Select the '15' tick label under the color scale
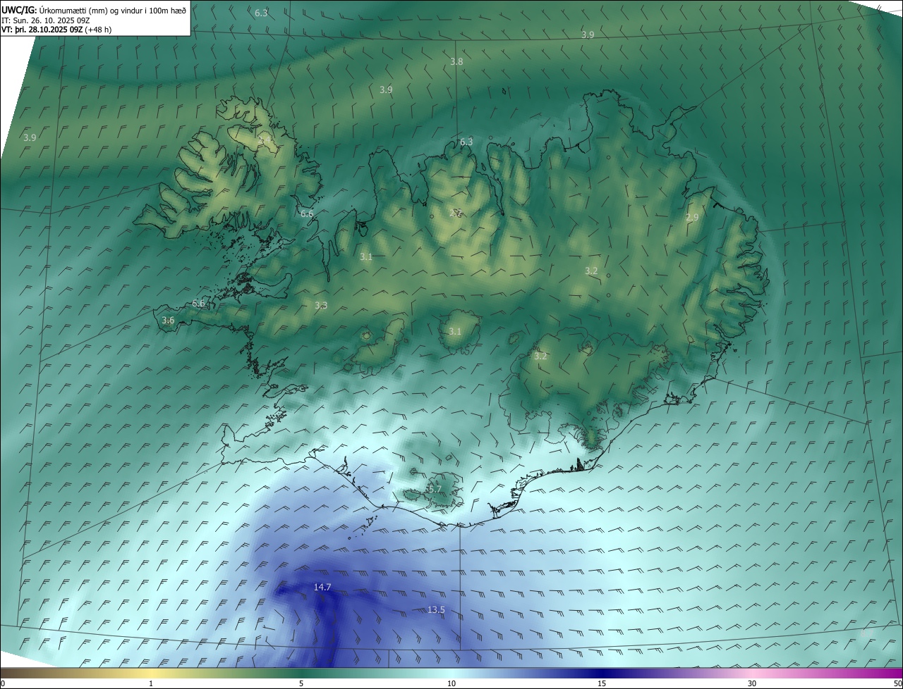 coord(602,683)
